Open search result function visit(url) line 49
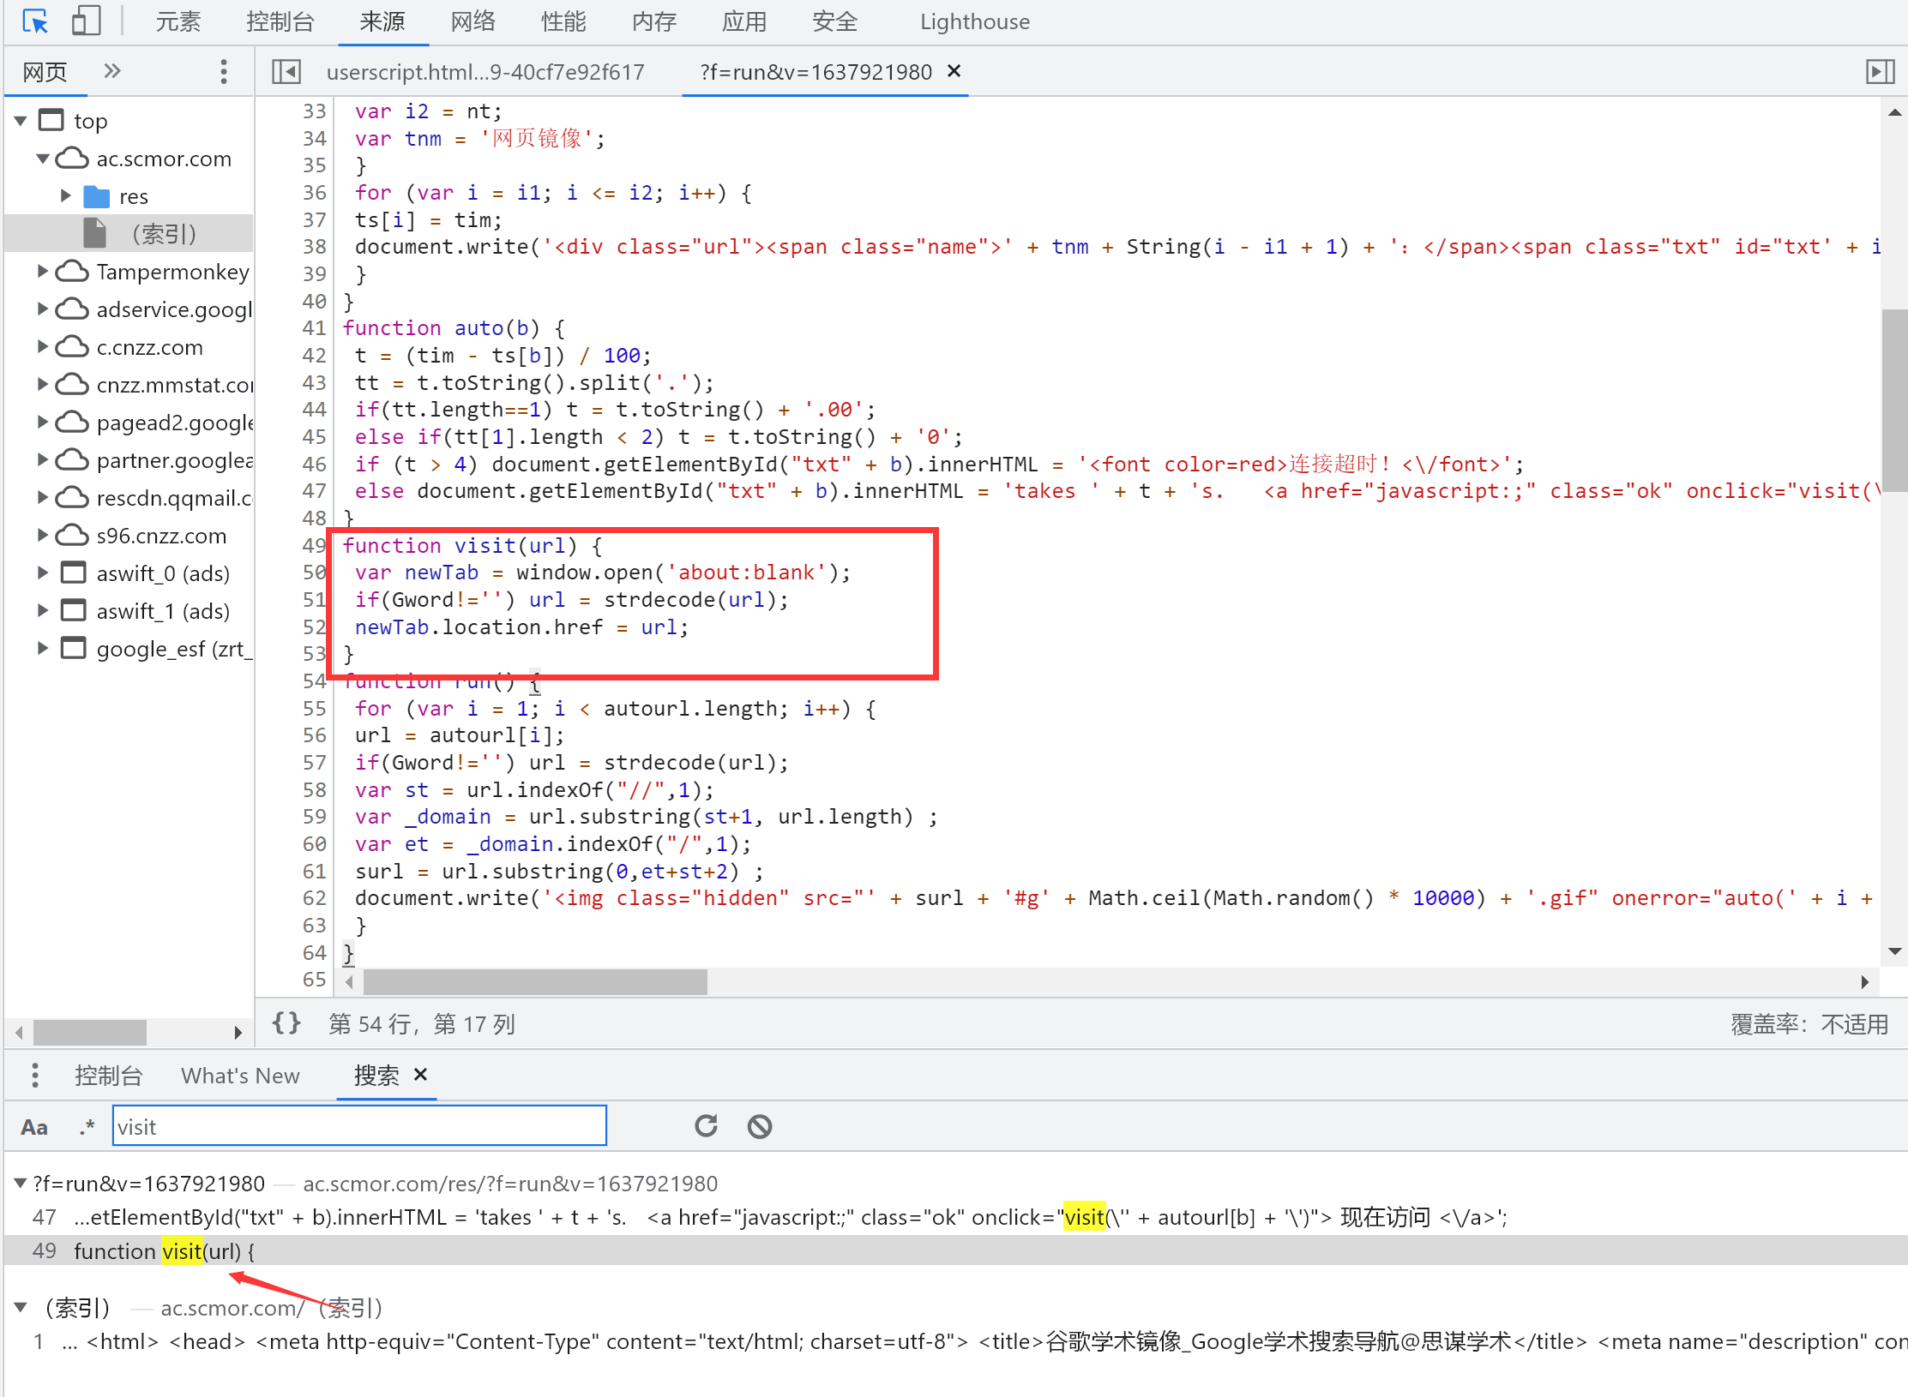Screen dimensions: 1908x1397 click(956, 1251)
